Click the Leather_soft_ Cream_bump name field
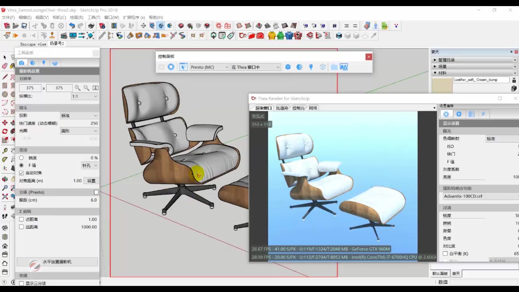519x292 pixels. pos(481,80)
